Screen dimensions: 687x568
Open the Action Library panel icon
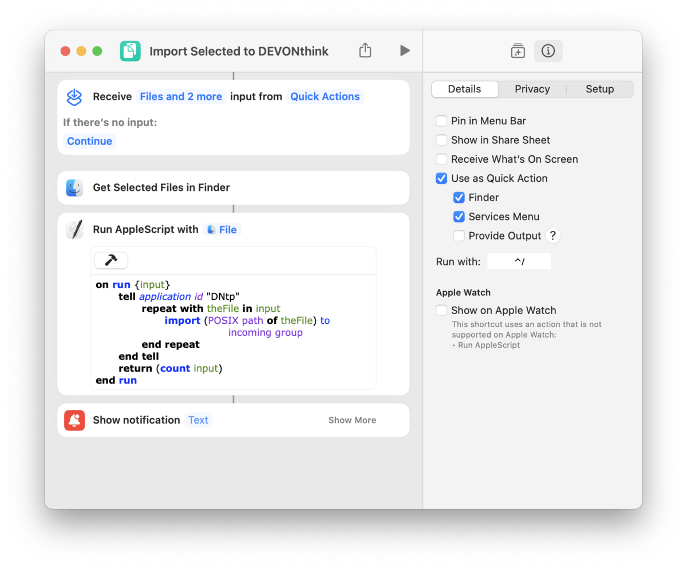point(518,51)
